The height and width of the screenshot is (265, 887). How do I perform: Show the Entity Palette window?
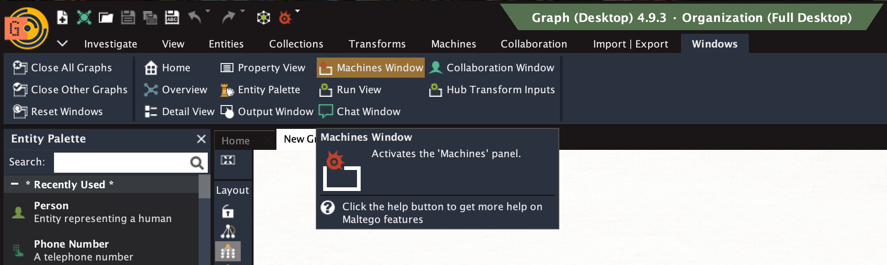click(x=260, y=90)
